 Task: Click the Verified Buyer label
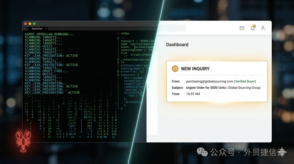pos(245,81)
